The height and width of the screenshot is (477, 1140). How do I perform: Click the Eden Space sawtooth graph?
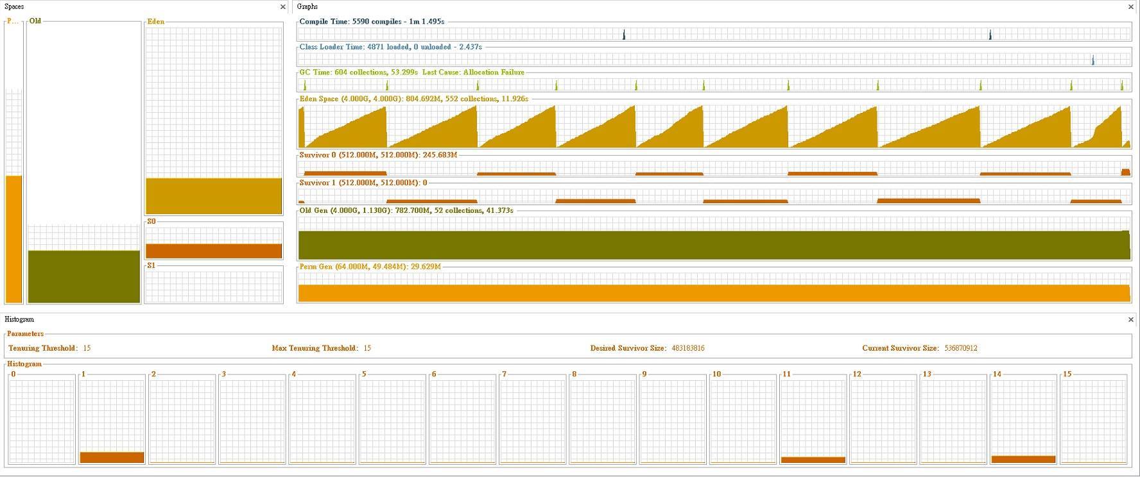tap(714, 127)
